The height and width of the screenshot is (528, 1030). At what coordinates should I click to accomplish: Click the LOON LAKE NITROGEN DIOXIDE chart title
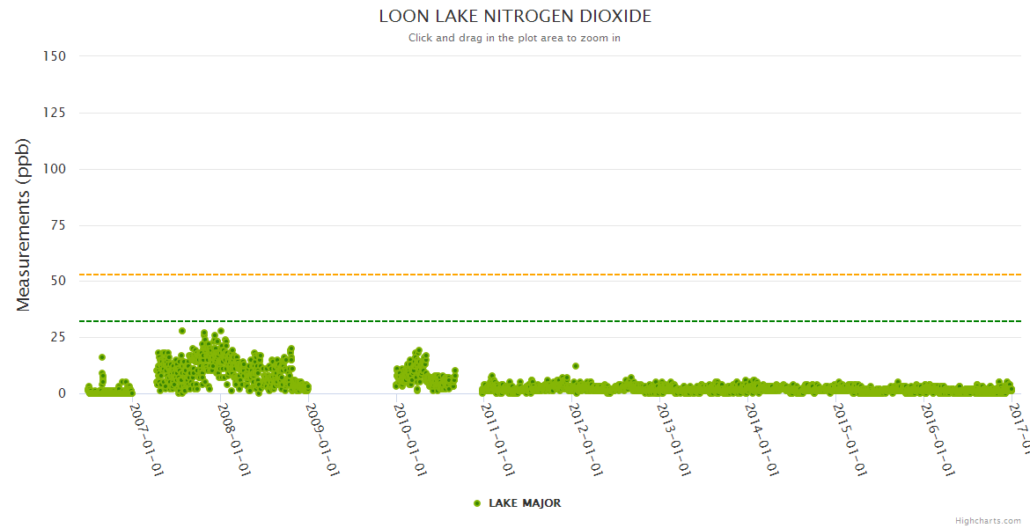click(515, 17)
